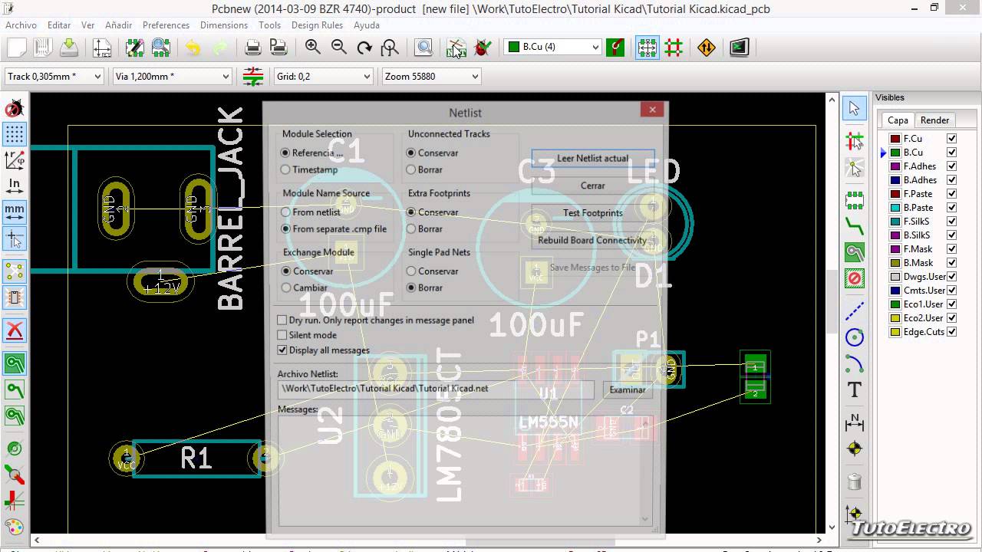Click the Archivo Netlist path field
Viewport: 982px width, 552px height.
(x=436, y=389)
